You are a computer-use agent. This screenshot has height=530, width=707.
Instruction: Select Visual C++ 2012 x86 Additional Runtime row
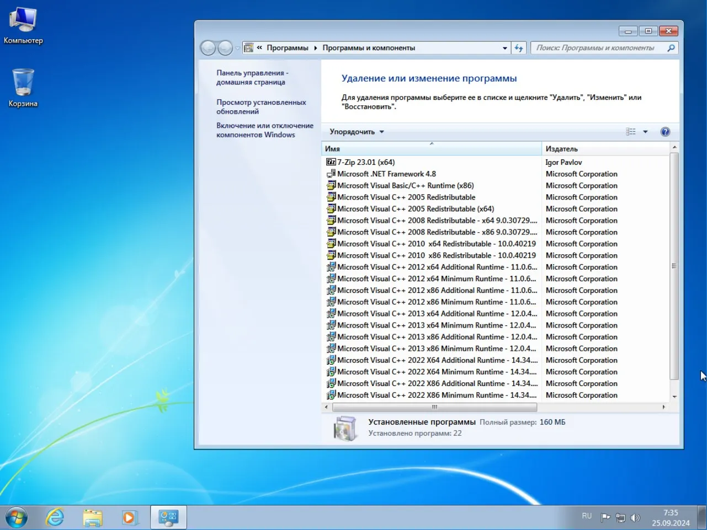point(495,291)
